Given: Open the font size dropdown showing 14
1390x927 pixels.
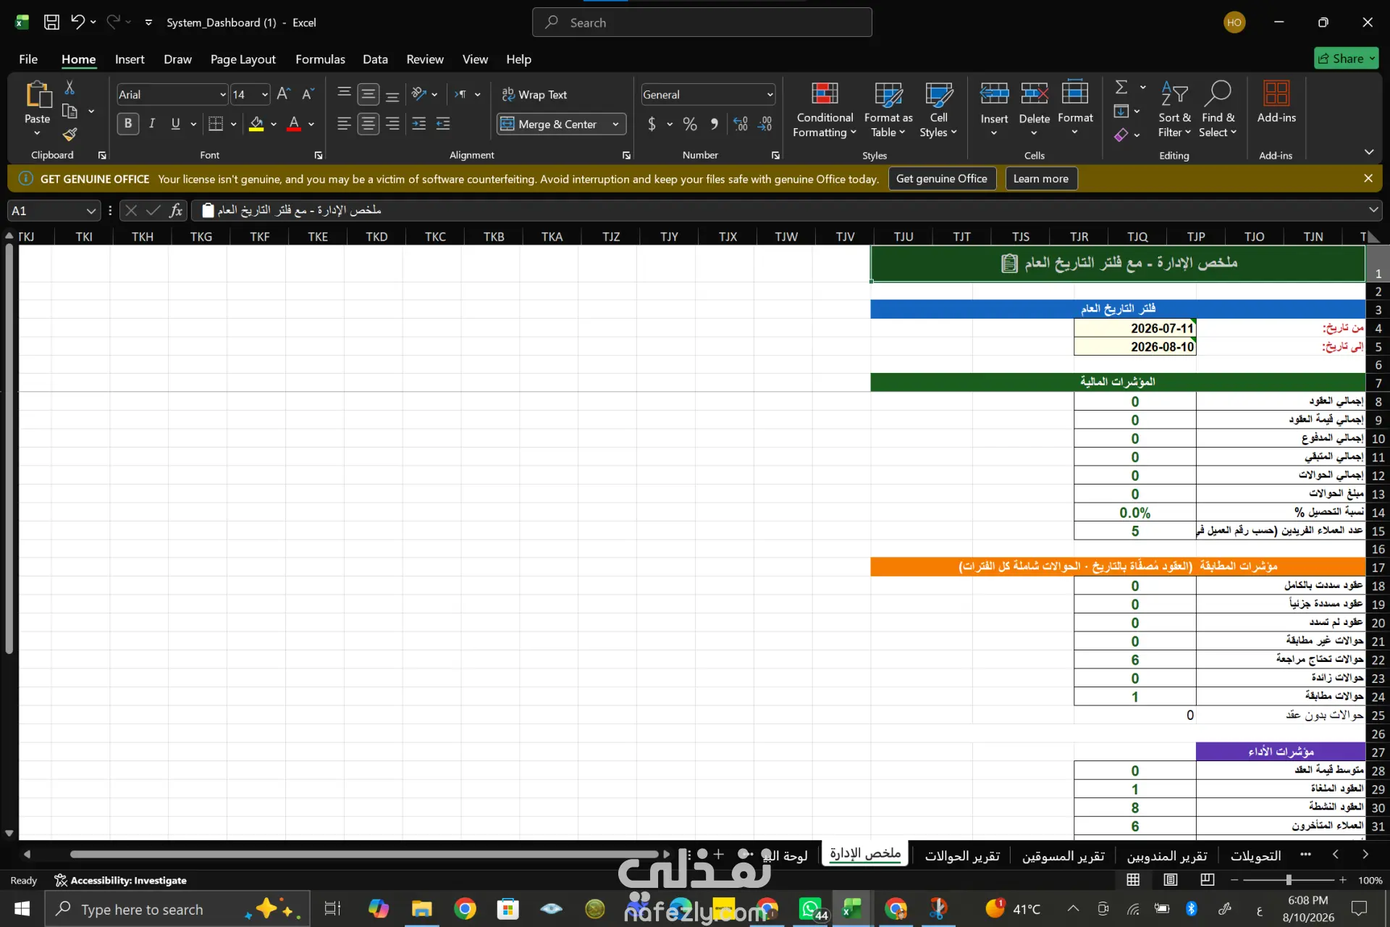Looking at the screenshot, I should [x=265, y=95].
